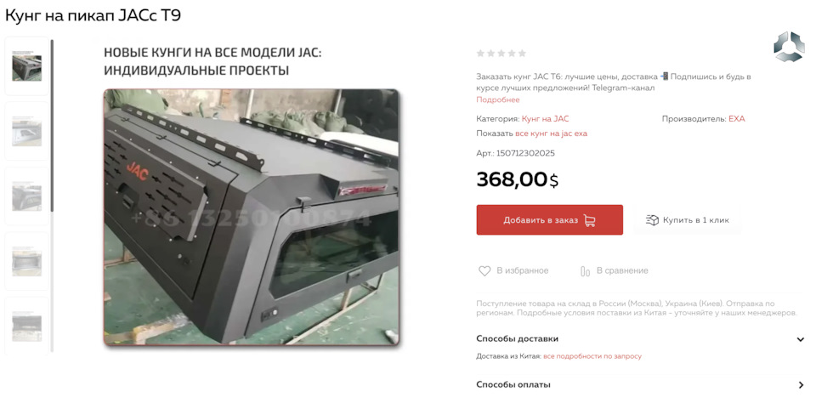Open the Подробнее link
Image resolution: width=816 pixels, height=403 pixels.
pos(497,99)
